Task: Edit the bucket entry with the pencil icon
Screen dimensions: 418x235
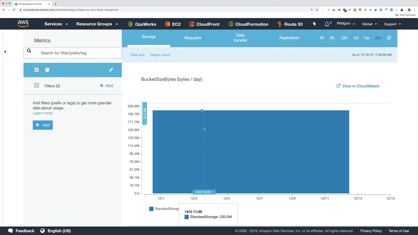Action: coord(111,70)
